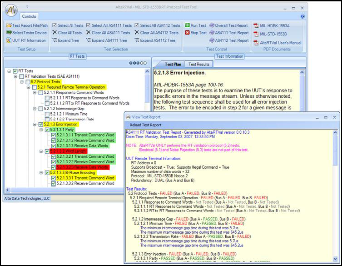Tick the Select All Tests checkbox icon
The height and width of the screenshot is (266, 342).
(x=55, y=25)
